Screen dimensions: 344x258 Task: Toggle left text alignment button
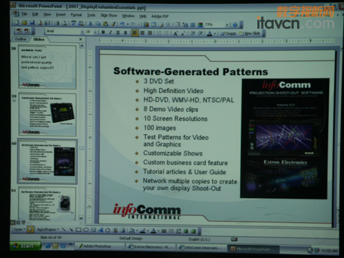(135, 33)
